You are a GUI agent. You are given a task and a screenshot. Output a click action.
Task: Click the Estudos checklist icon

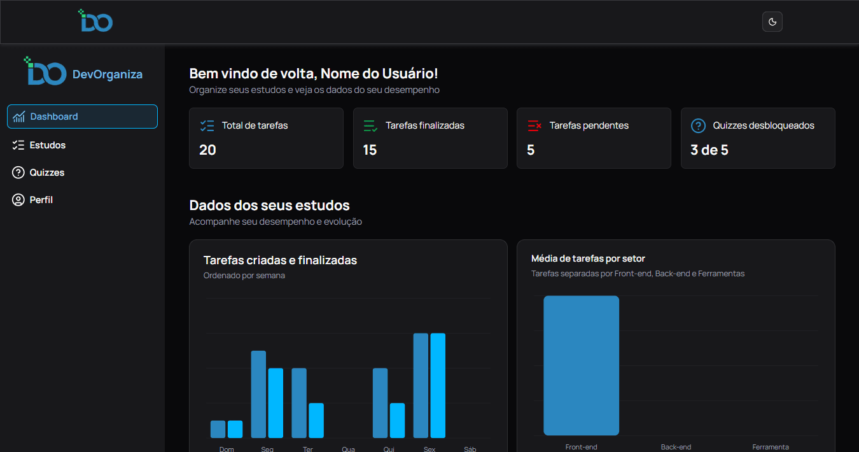coord(18,145)
